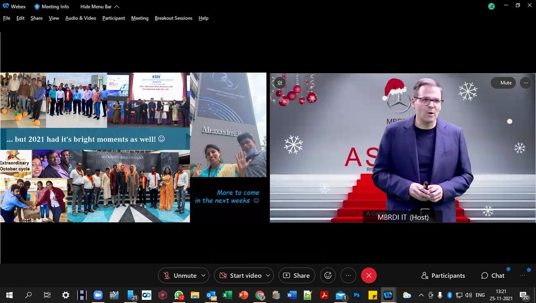Open the View menu
This screenshot has width=536, height=303.
click(54, 18)
